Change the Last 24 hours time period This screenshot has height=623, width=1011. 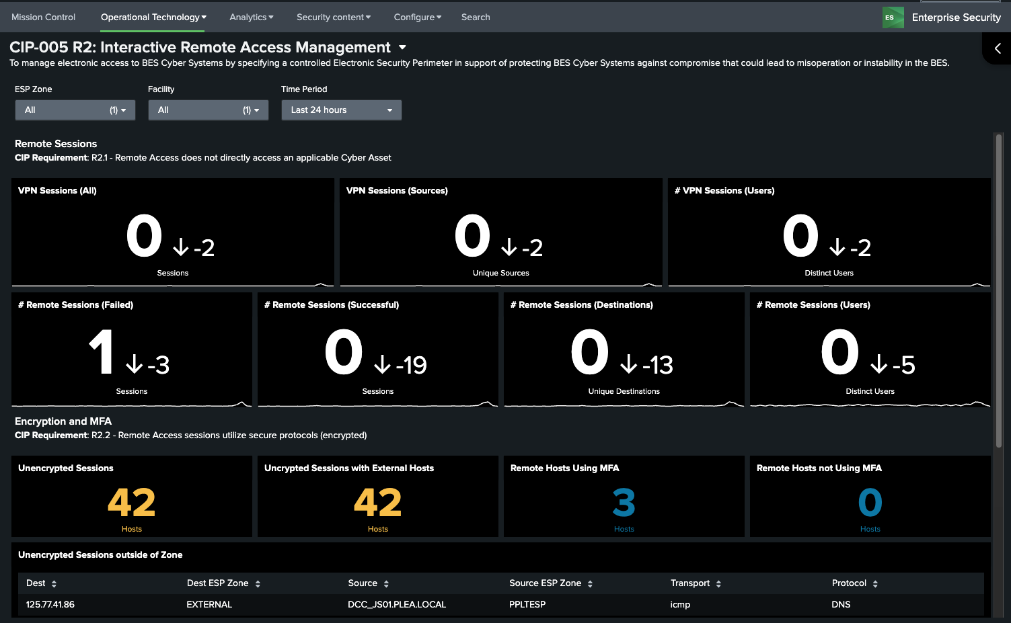pyautogui.click(x=341, y=110)
